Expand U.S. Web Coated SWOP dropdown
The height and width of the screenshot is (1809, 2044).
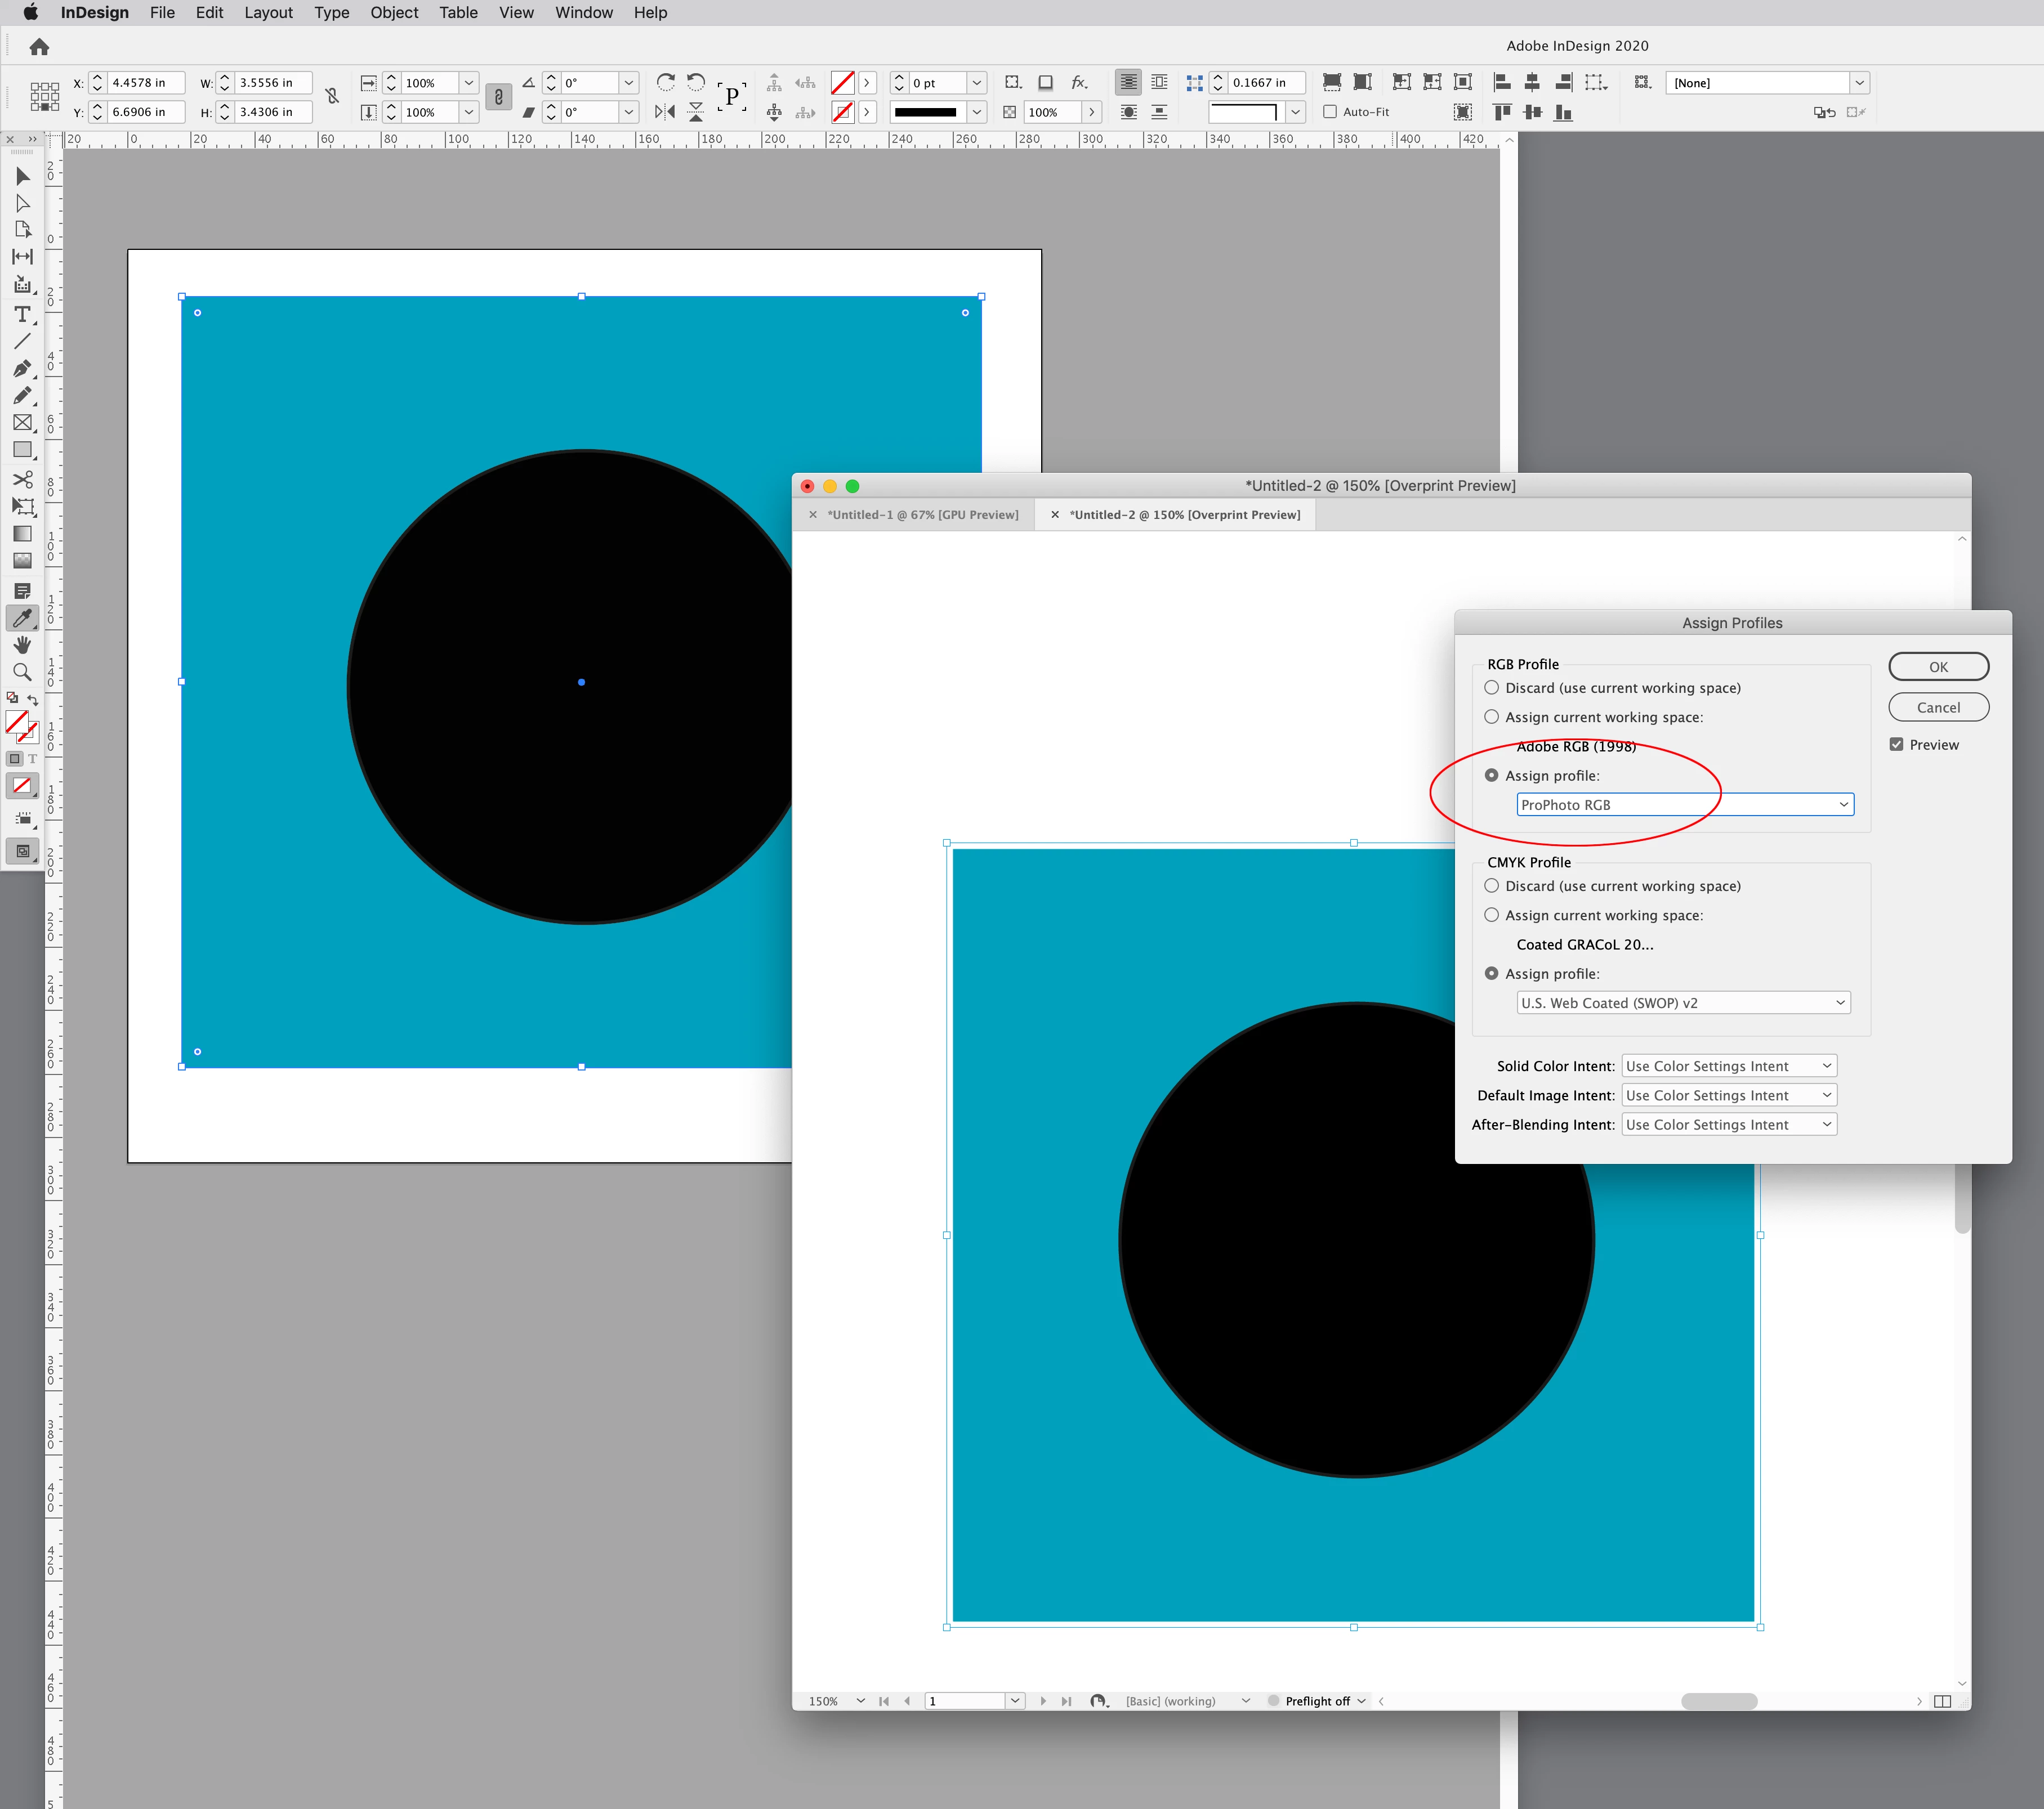coord(1683,1002)
